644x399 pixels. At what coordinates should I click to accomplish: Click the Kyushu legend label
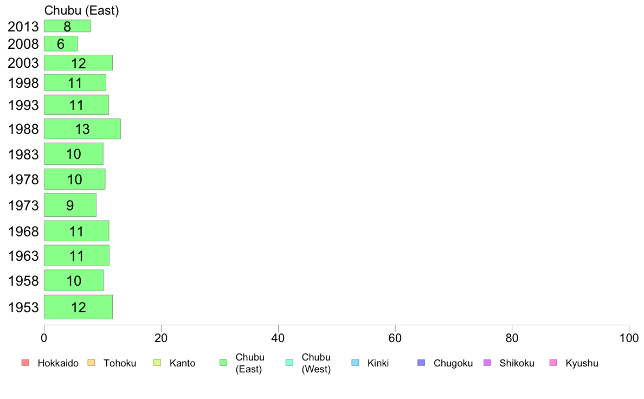[582, 363]
